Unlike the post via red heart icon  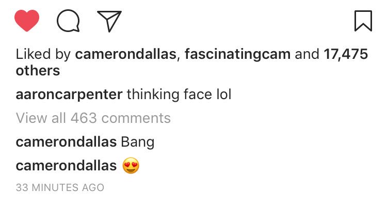tap(27, 21)
